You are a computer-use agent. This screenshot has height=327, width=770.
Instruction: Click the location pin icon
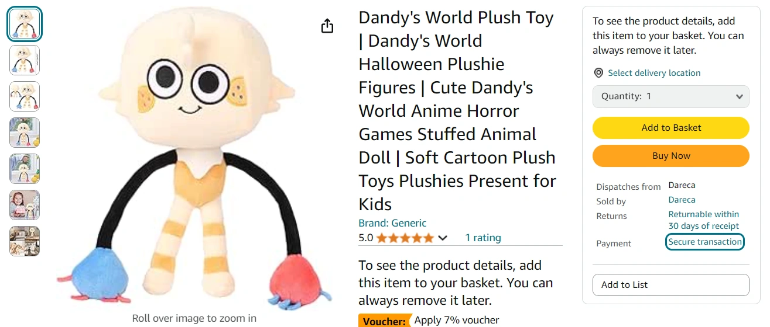click(x=598, y=73)
